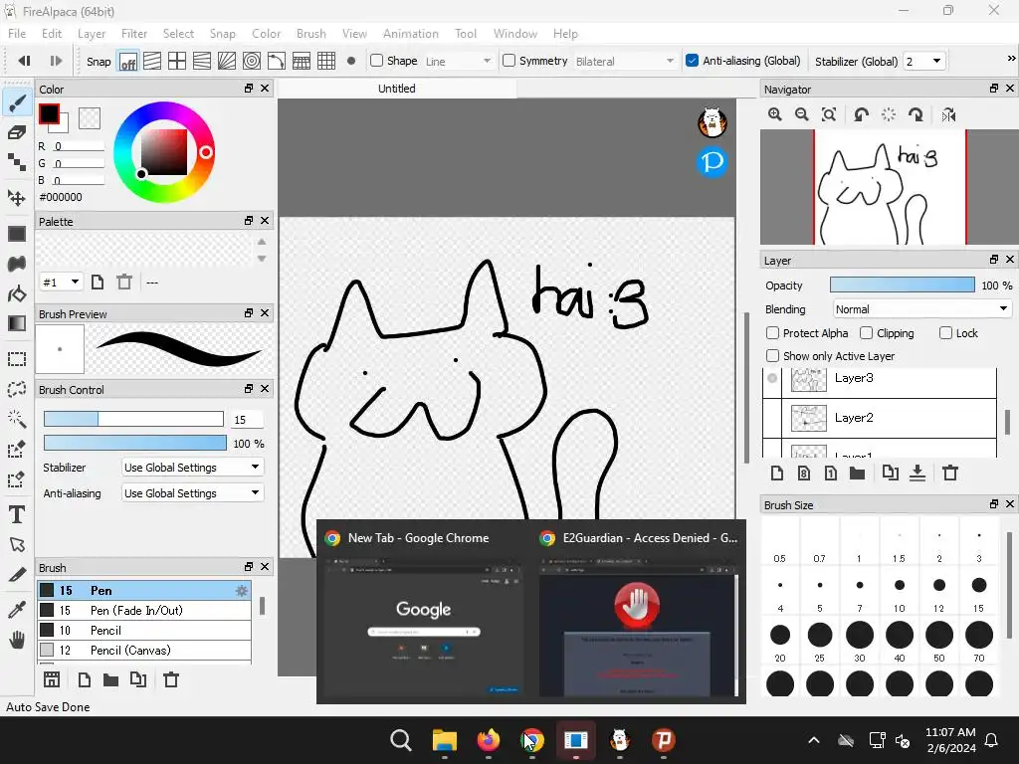
Task: Enable the Symmetry checkbox
Action: (509, 61)
